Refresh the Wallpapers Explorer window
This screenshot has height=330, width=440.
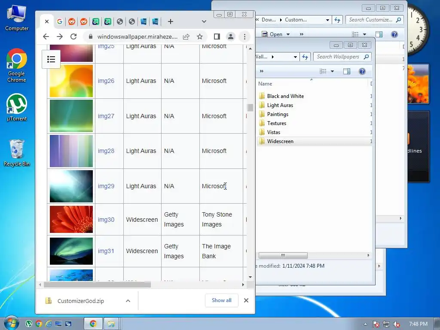coord(305,57)
